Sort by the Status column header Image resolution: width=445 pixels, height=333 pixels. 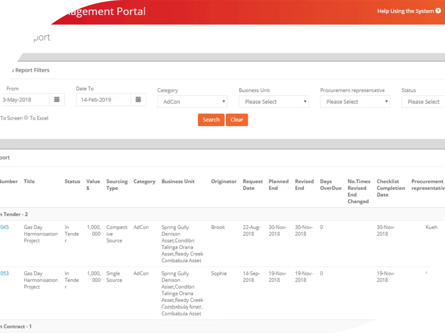pos(72,181)
